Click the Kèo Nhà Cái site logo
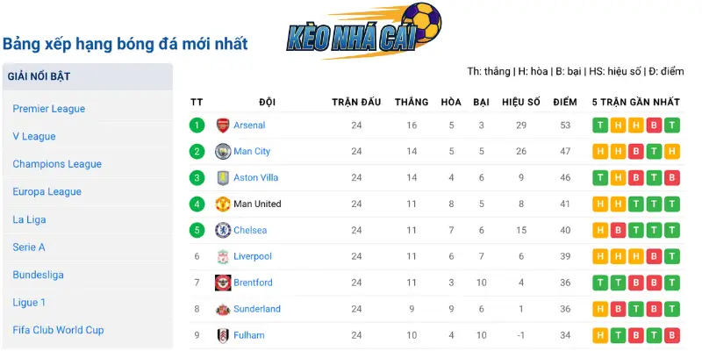This screenshot has width=702, height=351. [363, 31]
